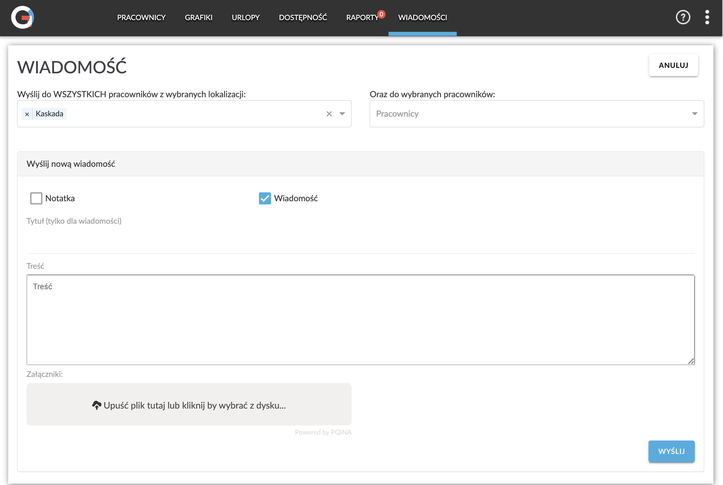Click the app logo icon

[x=23, y=17]
